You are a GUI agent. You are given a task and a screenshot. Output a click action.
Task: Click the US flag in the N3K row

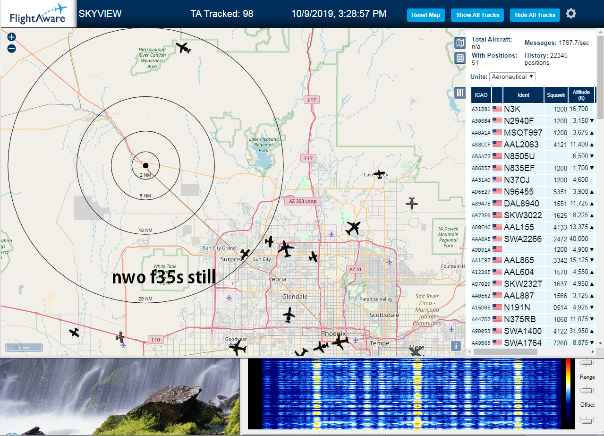[497, 109]
